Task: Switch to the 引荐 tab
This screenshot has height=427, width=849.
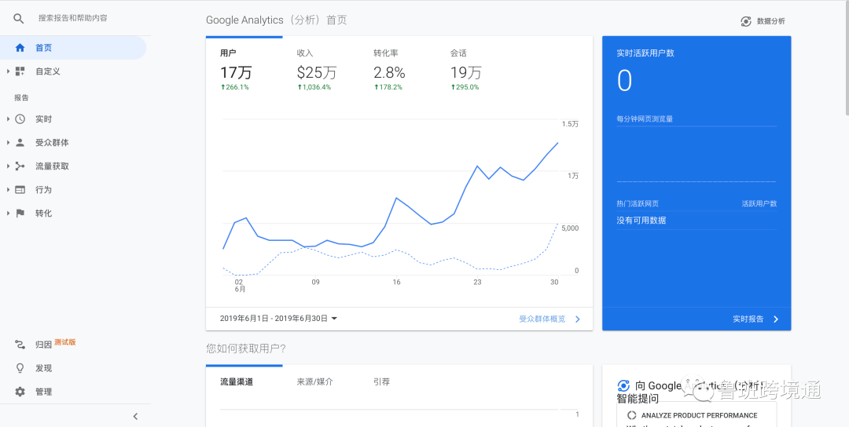Action: (x=382, y=381)
